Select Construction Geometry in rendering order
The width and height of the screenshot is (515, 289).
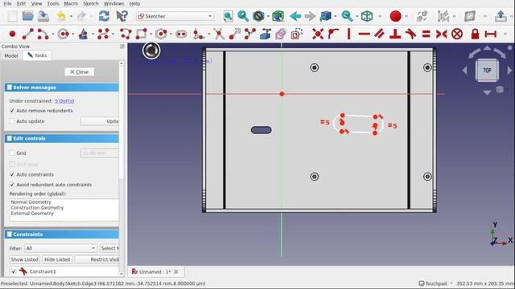[37, 208]
